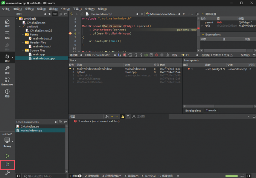
Task: Click the Build hammer icon
Action: coord(8,173)
